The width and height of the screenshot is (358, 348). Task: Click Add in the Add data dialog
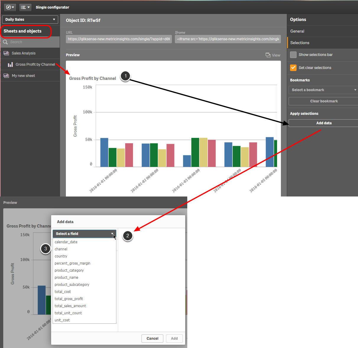174,339
